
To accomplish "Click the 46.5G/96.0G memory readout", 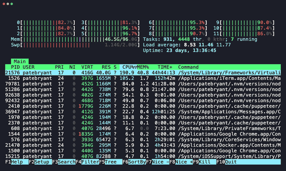I will coord(121,39).
